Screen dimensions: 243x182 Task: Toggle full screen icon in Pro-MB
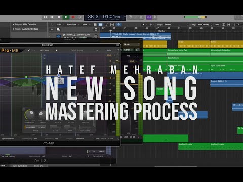(118, 50)
